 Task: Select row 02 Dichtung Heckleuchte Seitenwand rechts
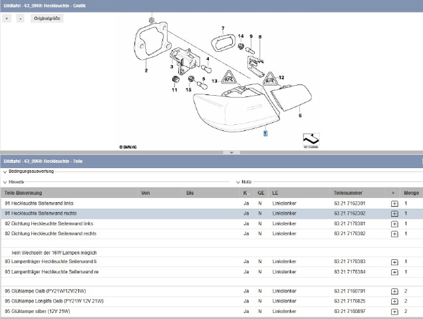click(x=211, y=234)
